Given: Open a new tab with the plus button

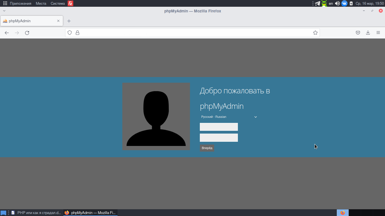Looking at the screenshot, I should [69, 21].
